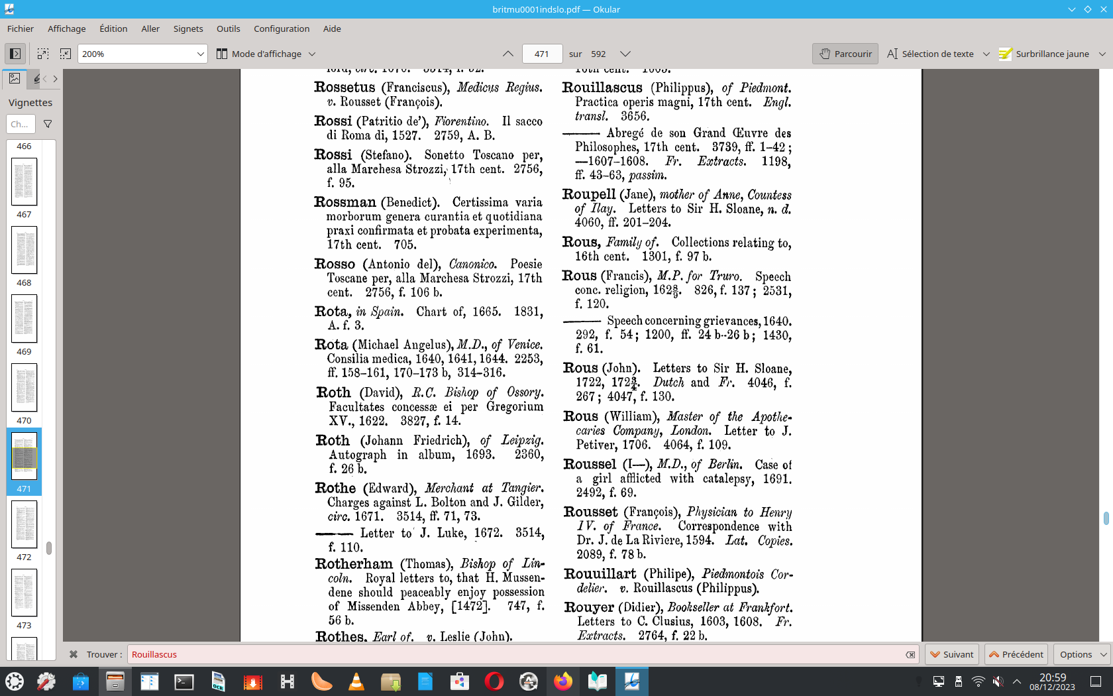Screen dimensions: 1113x696
Task: Select page 470 thumbnail
Action: (24, 387)
